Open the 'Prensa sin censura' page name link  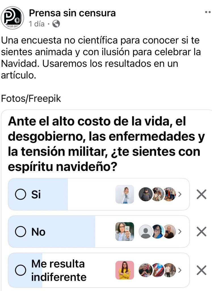click(x=72, y=13)
